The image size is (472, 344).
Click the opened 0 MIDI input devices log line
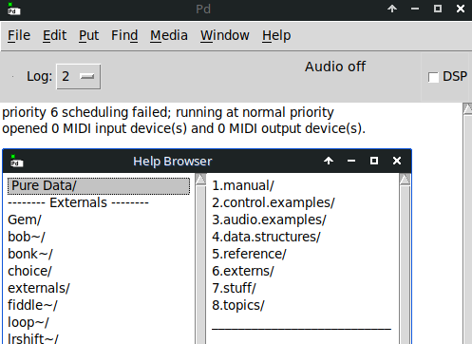pyautogui.click(x=184, y=128)
